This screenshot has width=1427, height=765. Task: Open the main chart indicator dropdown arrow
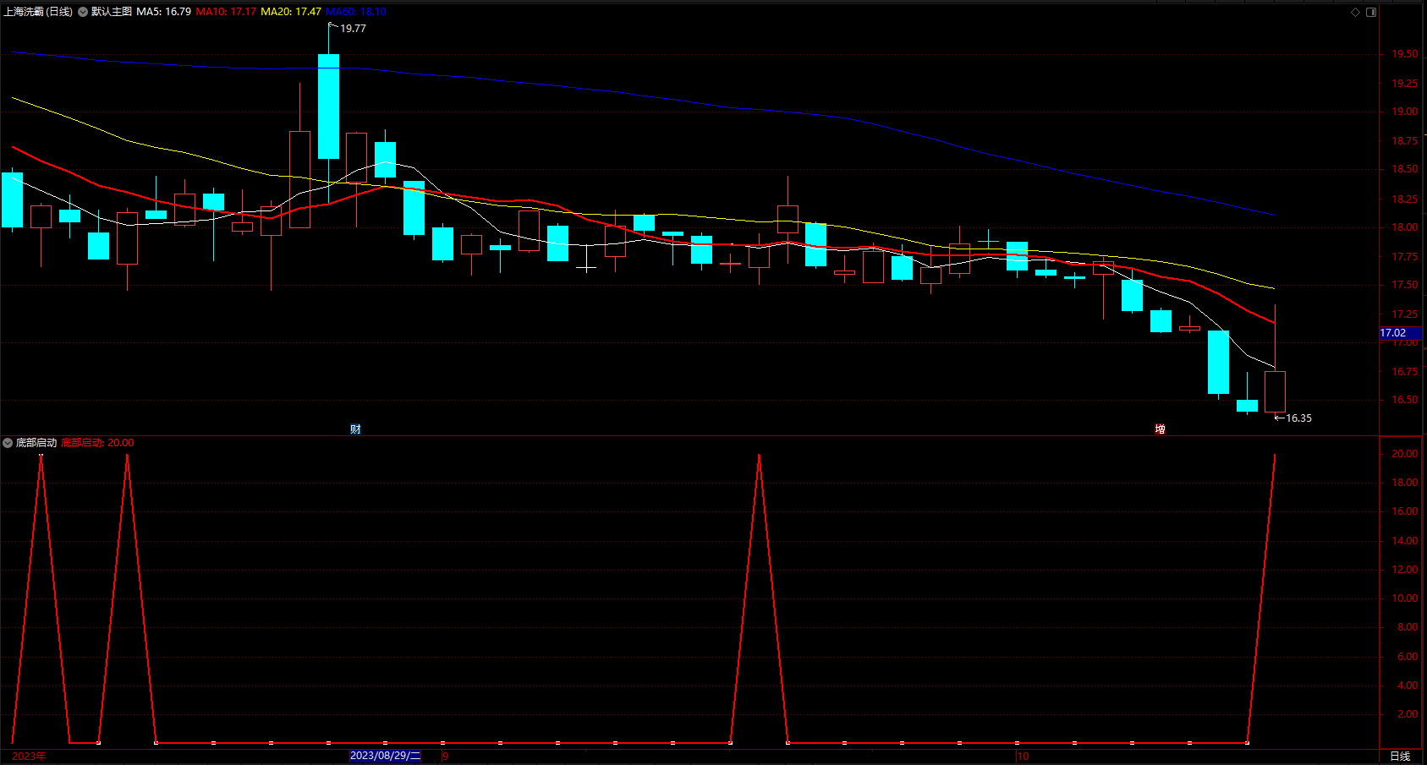click(83, 12)
